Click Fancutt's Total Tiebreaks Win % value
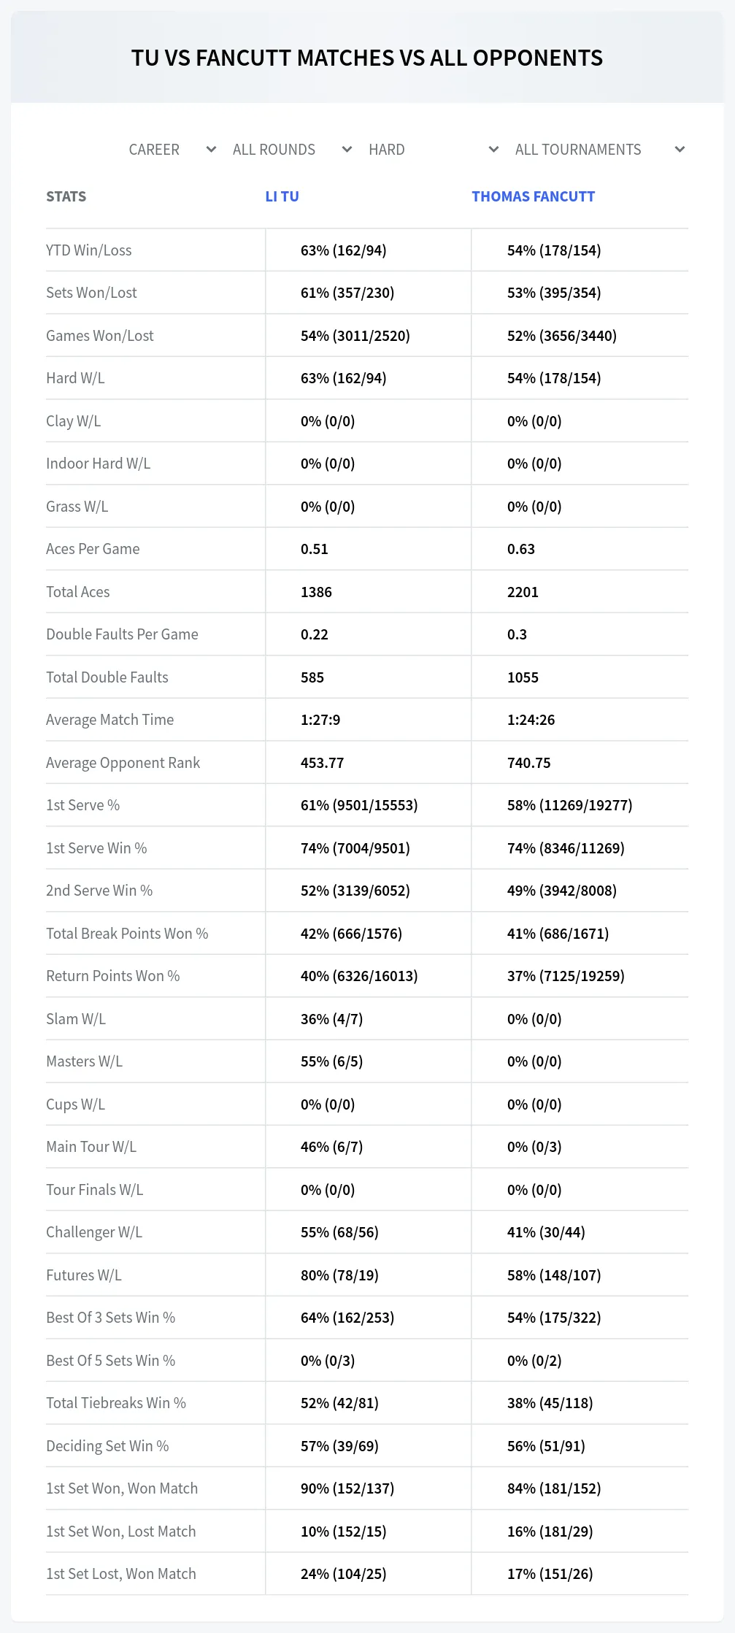Screen dimensions: 735x1633 550,1403
